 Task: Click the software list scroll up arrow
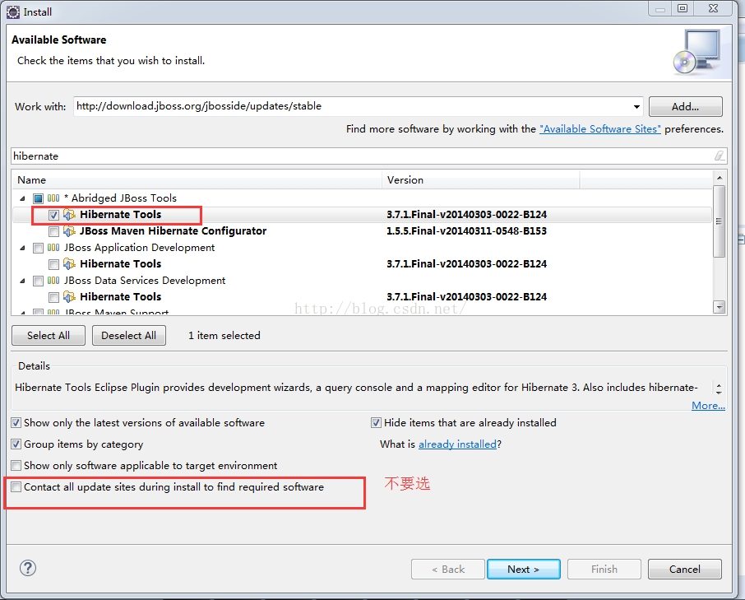pos(720,178)
